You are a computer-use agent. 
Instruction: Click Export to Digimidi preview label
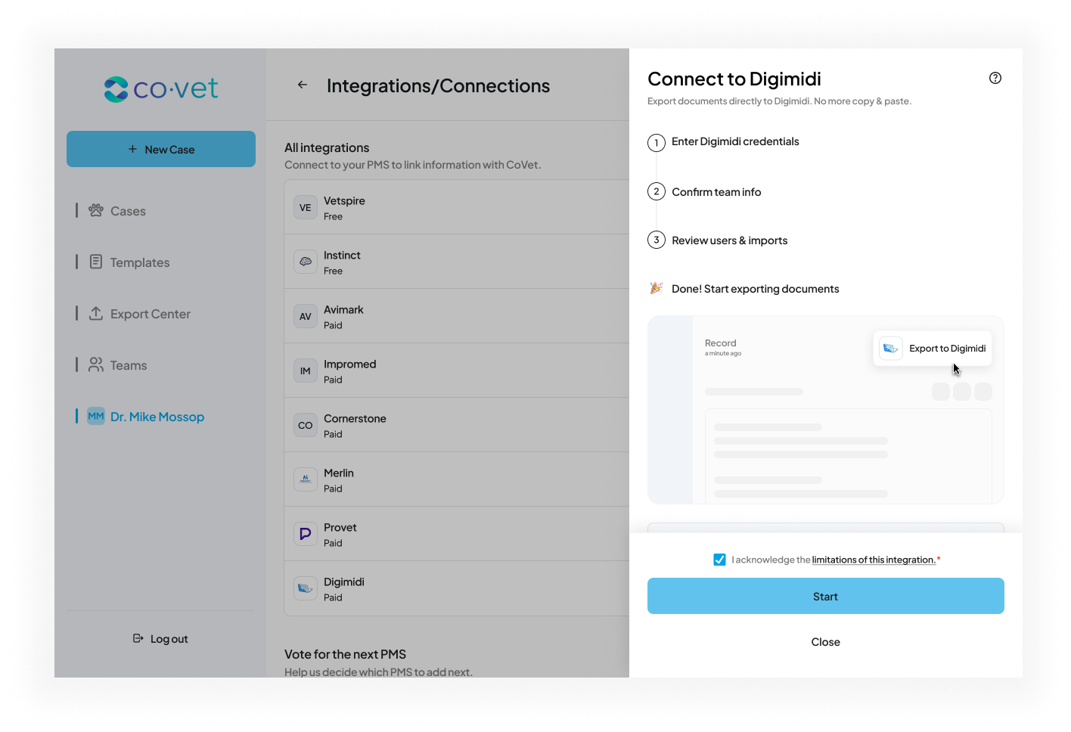948,349
